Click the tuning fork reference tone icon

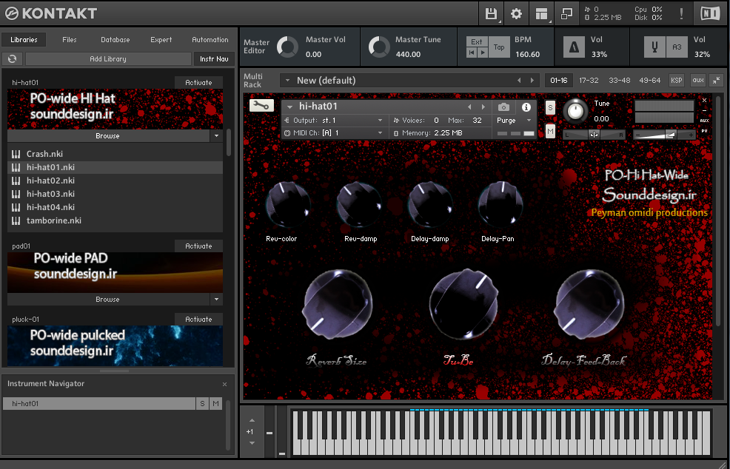[x=655, y=47]
